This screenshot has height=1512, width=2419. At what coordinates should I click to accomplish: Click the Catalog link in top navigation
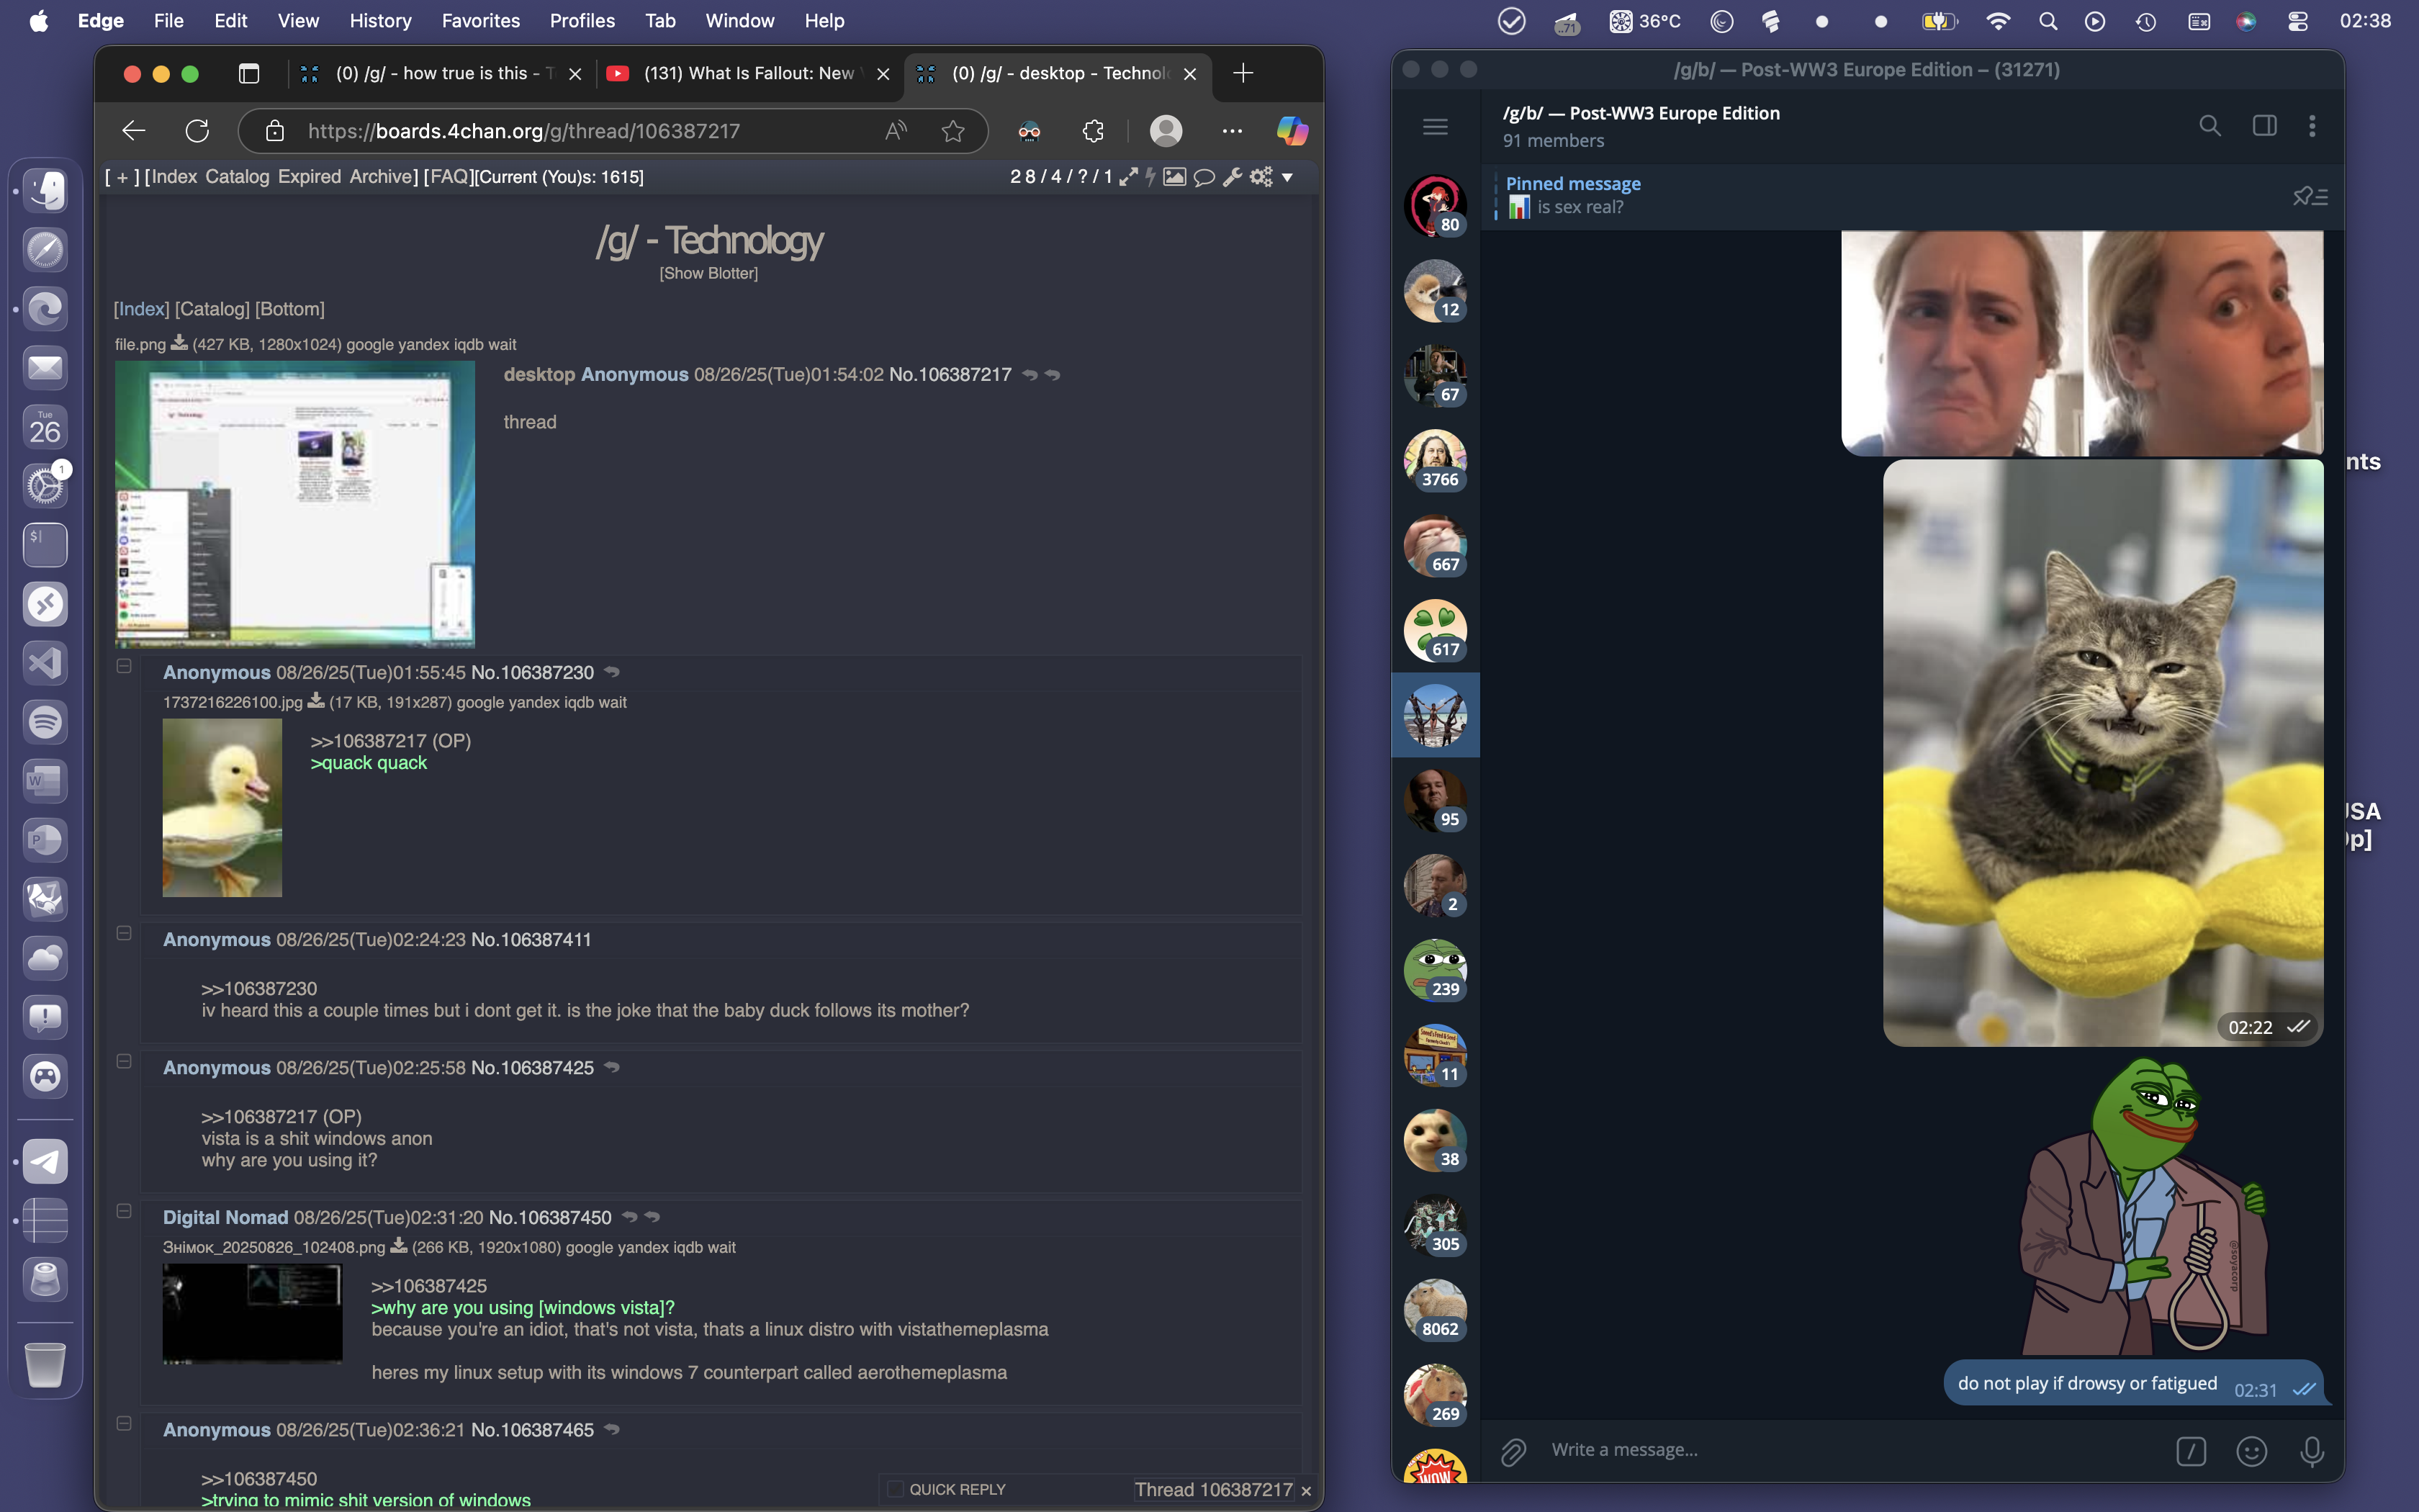tap(237, 177)
